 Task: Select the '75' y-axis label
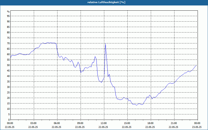[x=8, y=38]
